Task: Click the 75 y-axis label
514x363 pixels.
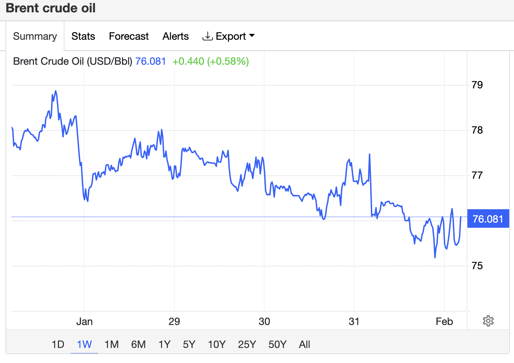Action: 477,266
